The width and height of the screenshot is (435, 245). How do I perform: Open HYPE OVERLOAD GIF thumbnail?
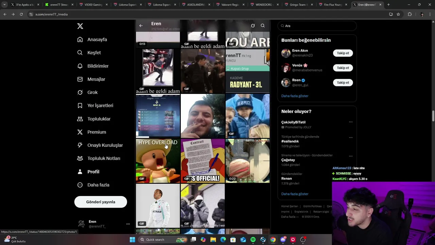tap(158, 161)
